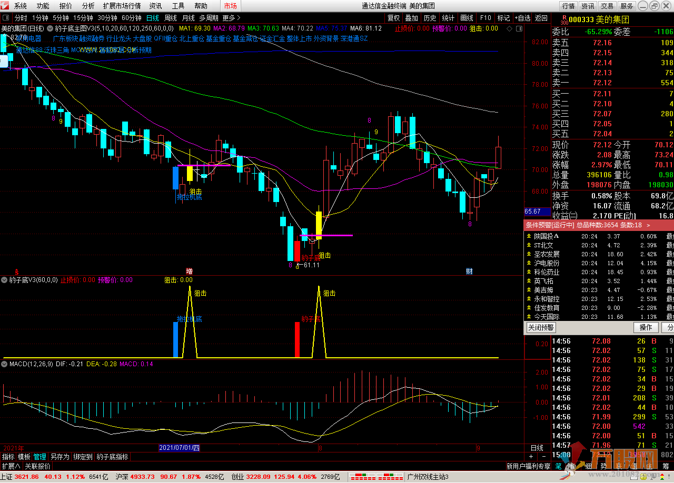Open the 分析 menu
This screenshot has height=483, width=674.
click(x=88, y=6)
